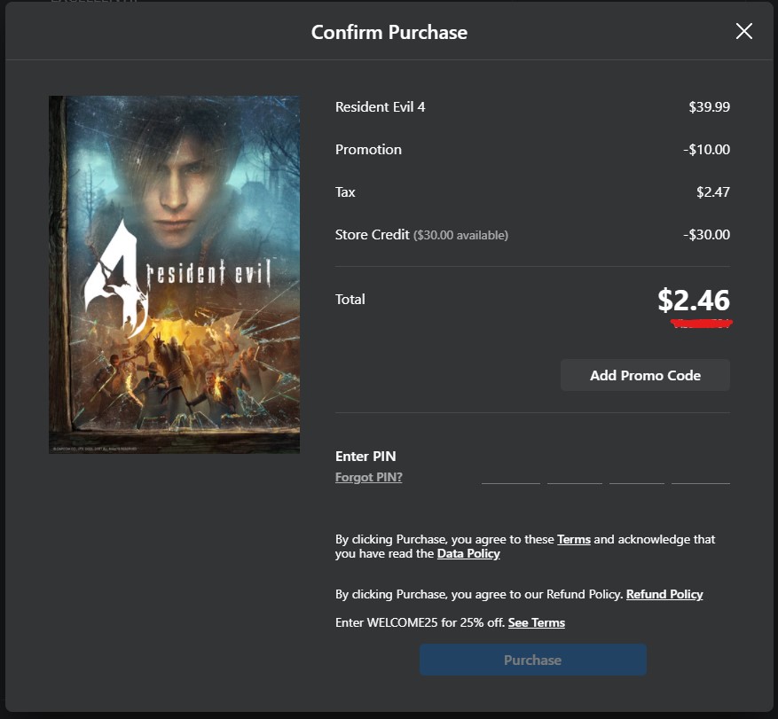Image resolution: width=778 pixels, height=719 pixels.
Task: Click the $30.00 available store credit text
Action: (x=460, y=235)
